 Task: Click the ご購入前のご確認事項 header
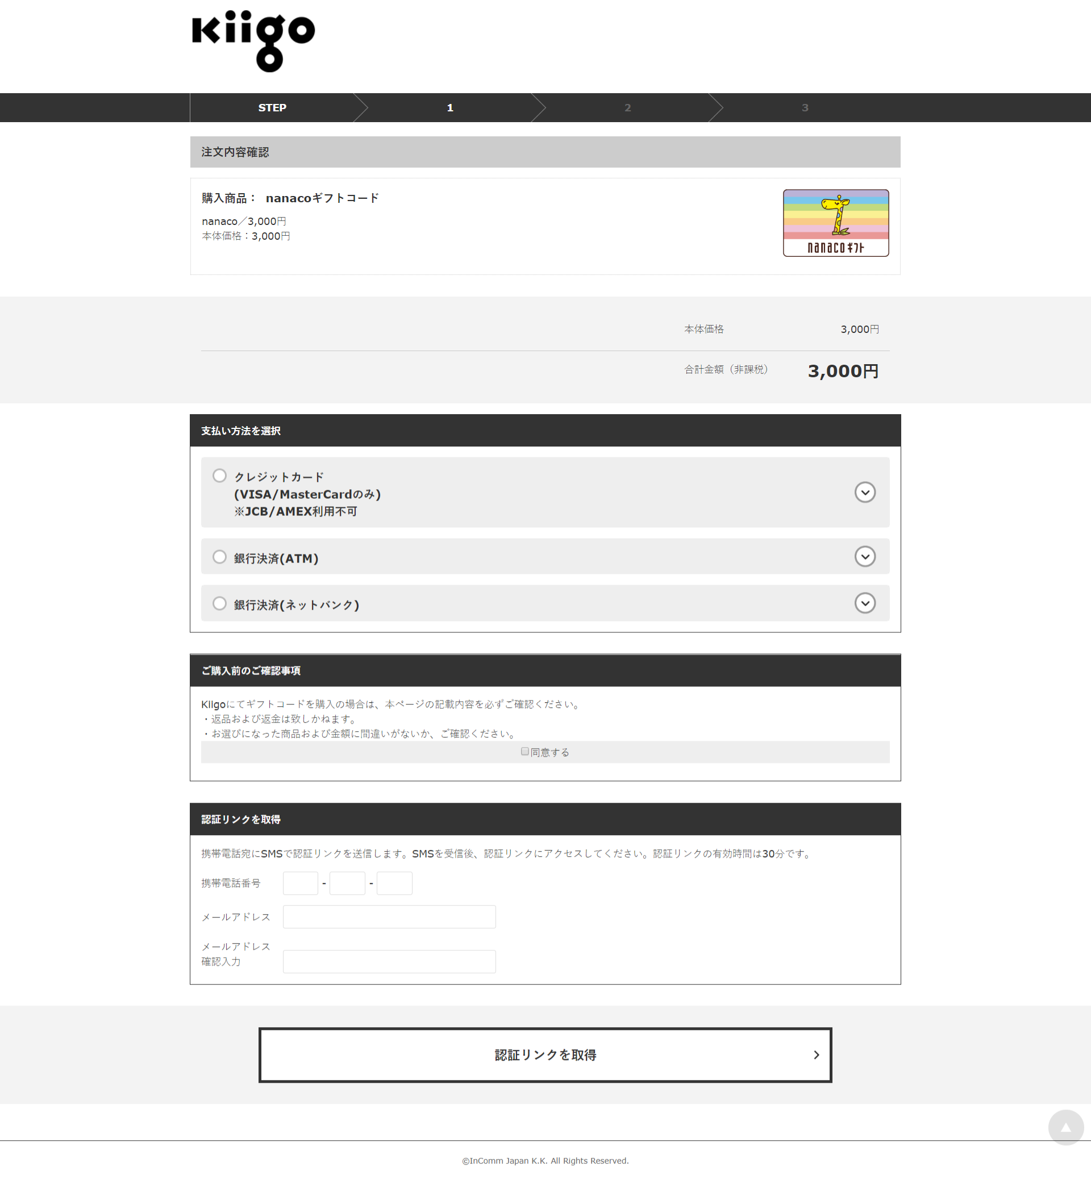click(x=251, y=670)
